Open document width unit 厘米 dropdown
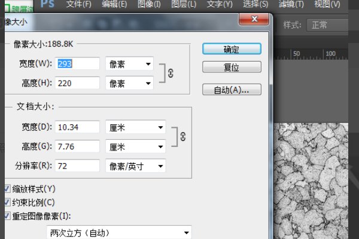 click(136, 127)
